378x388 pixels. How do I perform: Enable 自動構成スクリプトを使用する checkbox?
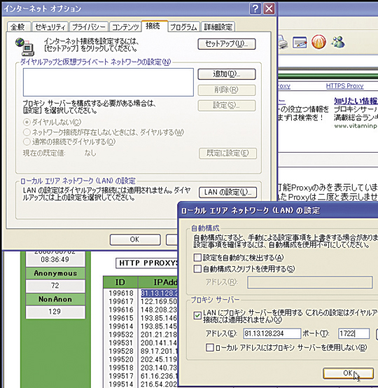197,268
